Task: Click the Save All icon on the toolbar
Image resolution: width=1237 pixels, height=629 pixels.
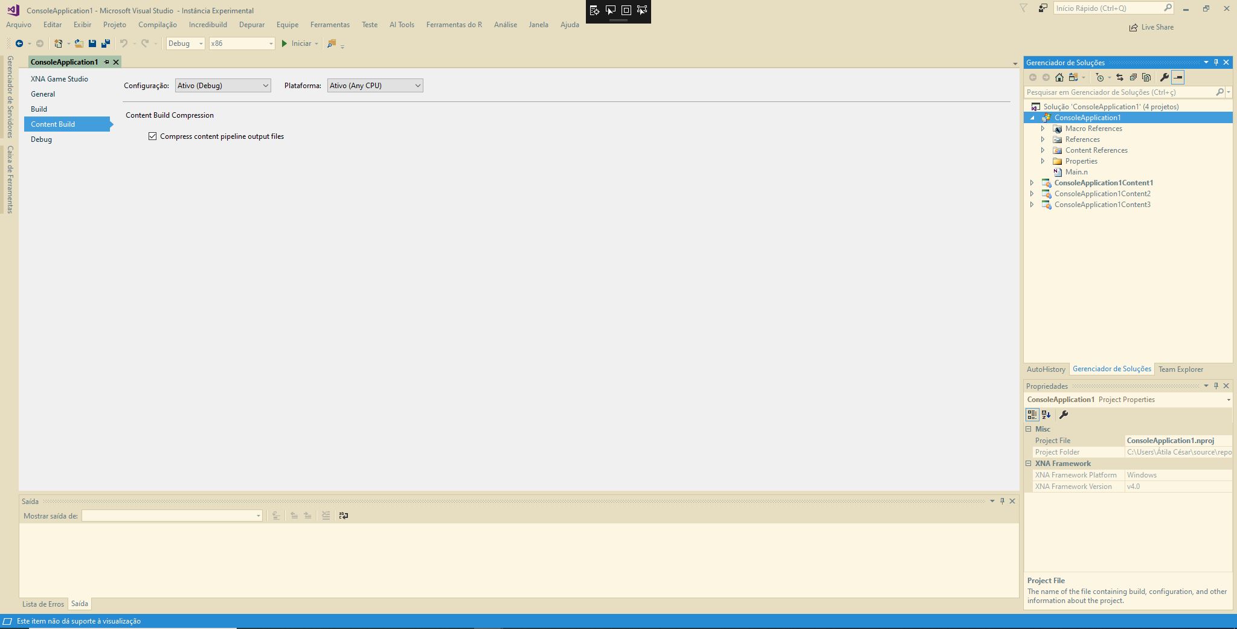Action: coord(106,43)
